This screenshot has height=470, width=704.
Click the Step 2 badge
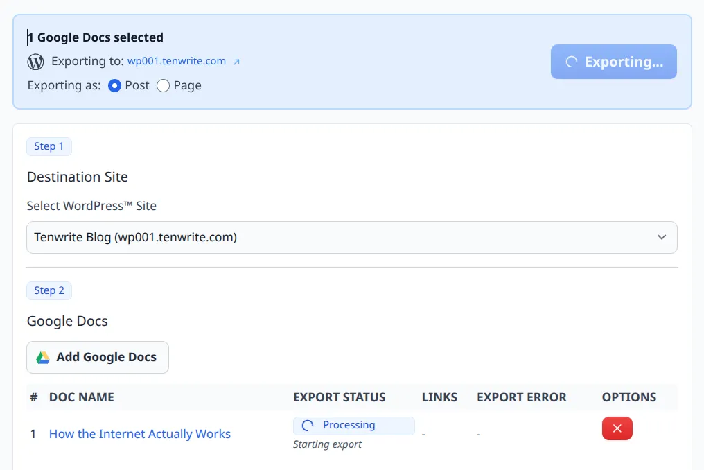click(49, 290)
